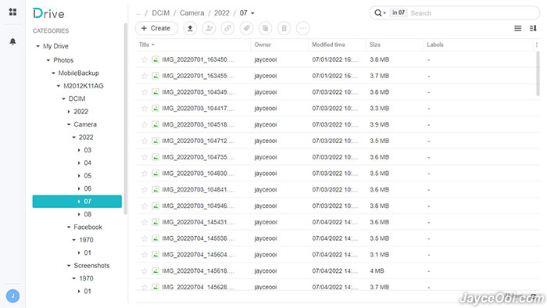The width and height of the screenshot is (547, 308).
Task: Open the user avatar J menu
Action: pyautogui.click(x=13, y=295)
